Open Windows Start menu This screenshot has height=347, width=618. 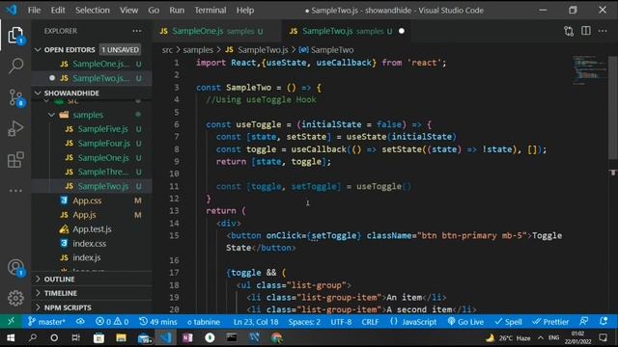click(x=11, y=337)
